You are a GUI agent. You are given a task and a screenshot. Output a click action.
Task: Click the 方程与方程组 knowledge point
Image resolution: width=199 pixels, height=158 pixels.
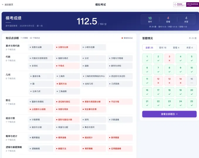(x=120, y=58)
